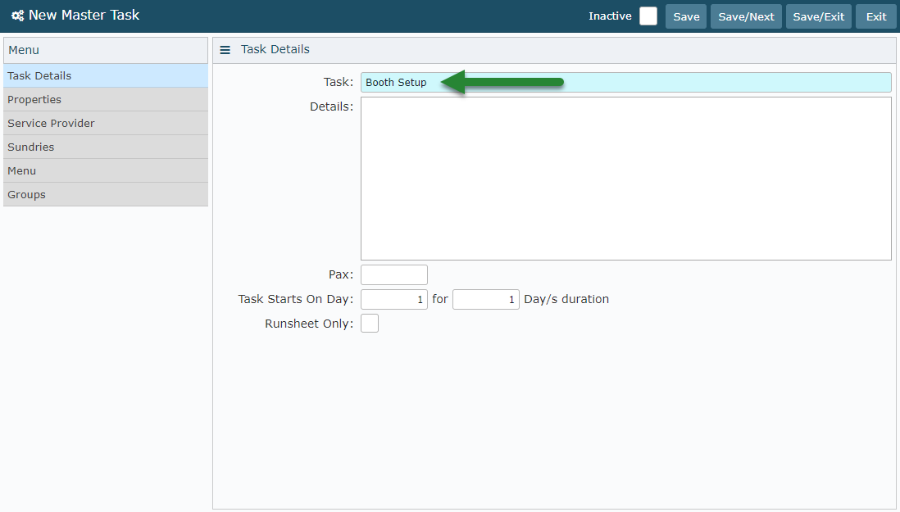Open the Groups menu item
The width and height of the screenshot is (900, 512).
point(106,194)
